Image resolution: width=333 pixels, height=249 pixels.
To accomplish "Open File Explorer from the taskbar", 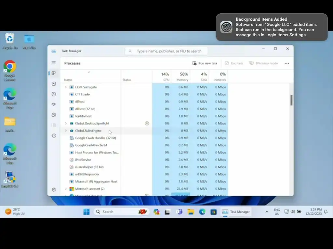I will pyautogui.click(x=191, y=211).
